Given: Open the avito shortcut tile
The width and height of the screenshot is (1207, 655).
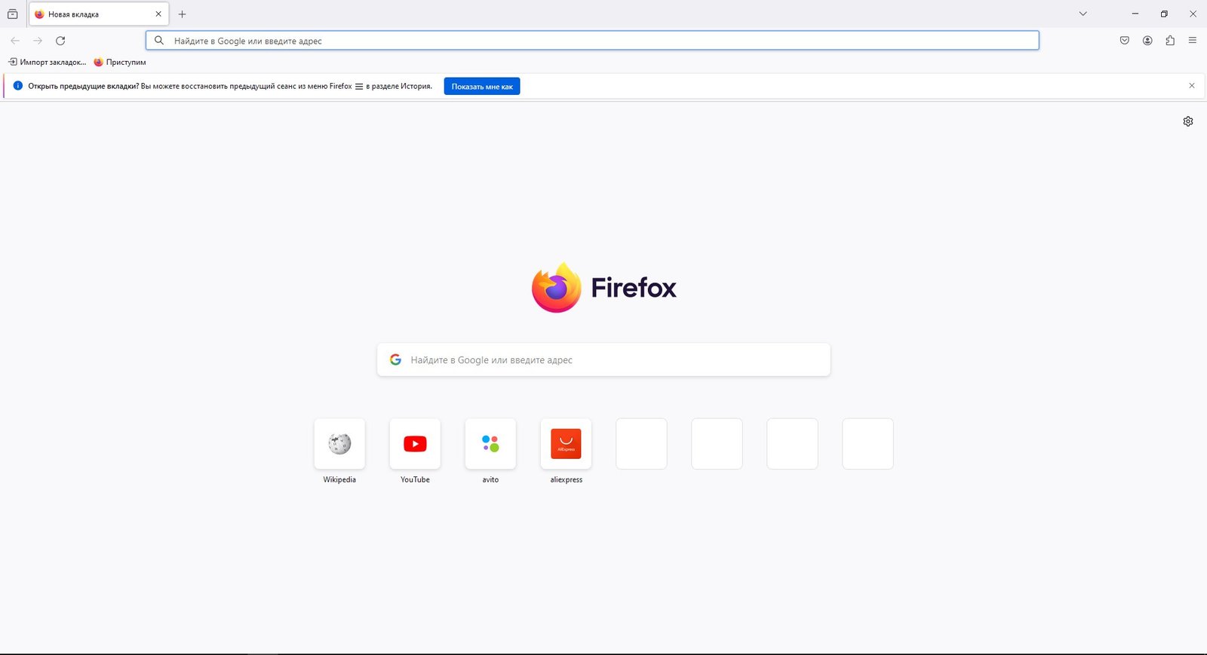Looking at the screenshot, I should pos(490,444).
